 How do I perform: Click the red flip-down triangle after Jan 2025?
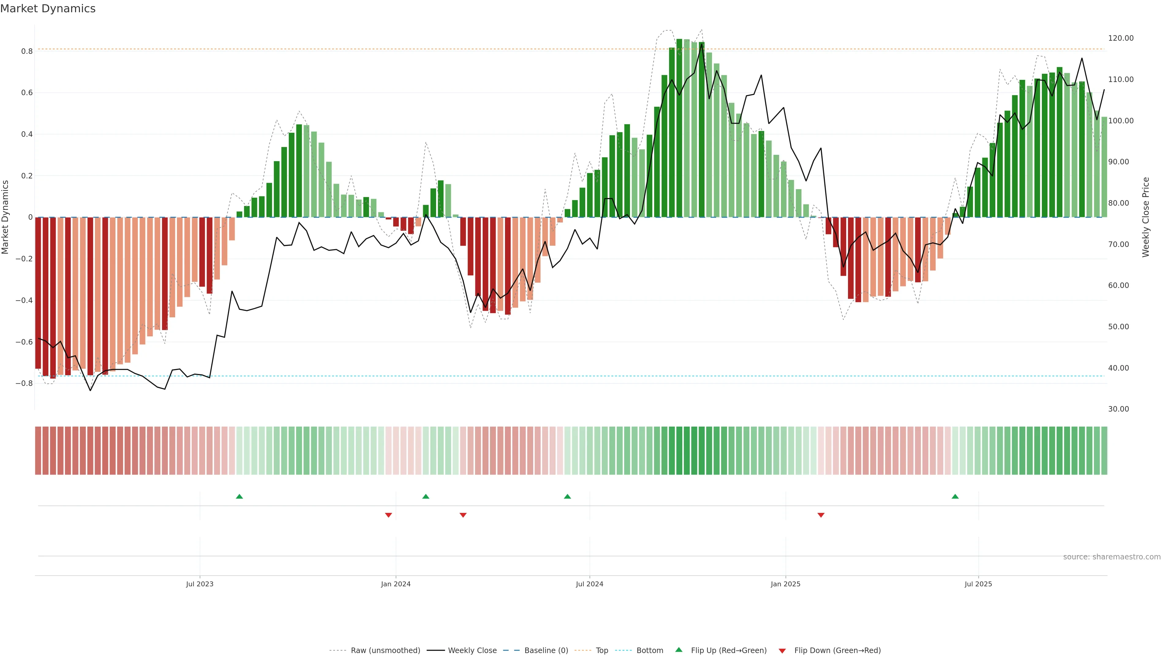(821, 515)
